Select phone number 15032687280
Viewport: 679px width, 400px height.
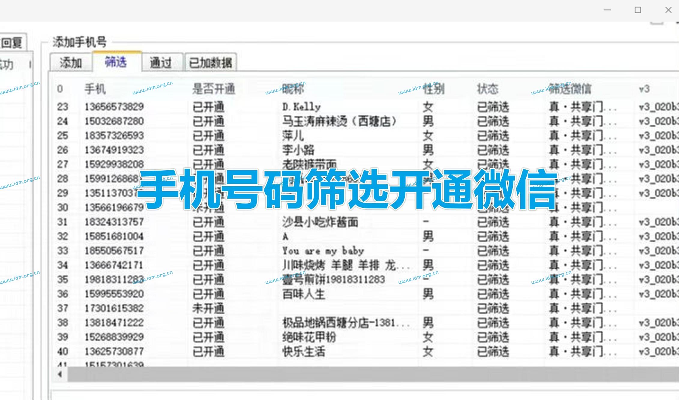114,121
